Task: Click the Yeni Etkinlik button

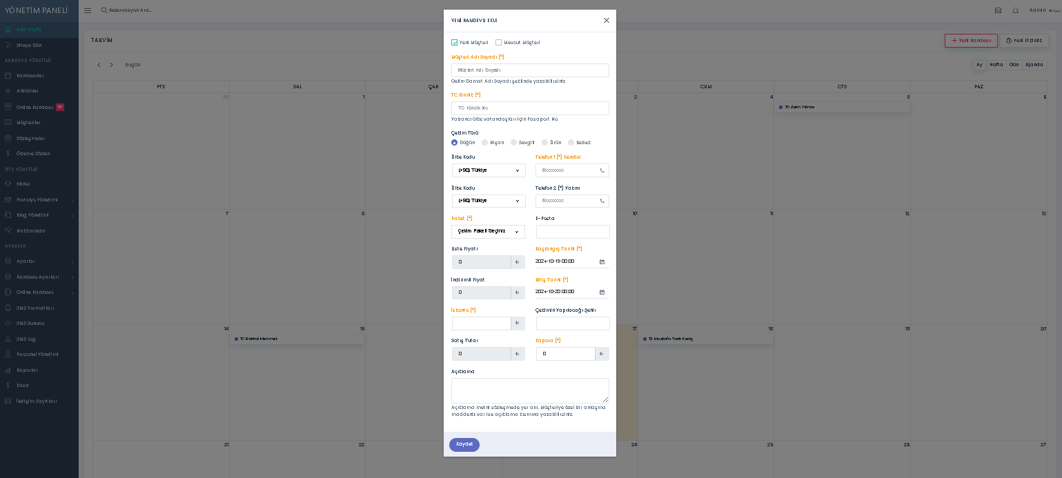Action: click(x=1024, y=41)
